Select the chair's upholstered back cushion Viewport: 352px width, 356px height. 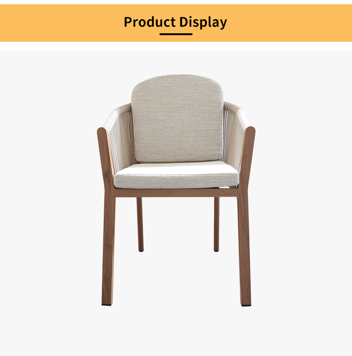point(177,118)
